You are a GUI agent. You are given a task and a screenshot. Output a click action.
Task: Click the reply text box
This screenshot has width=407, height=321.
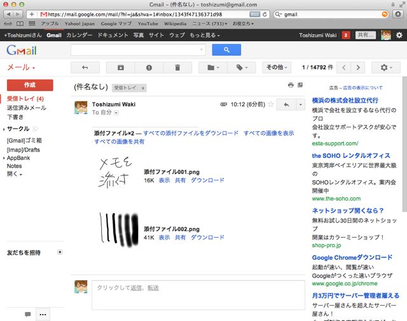coord(198,295)
